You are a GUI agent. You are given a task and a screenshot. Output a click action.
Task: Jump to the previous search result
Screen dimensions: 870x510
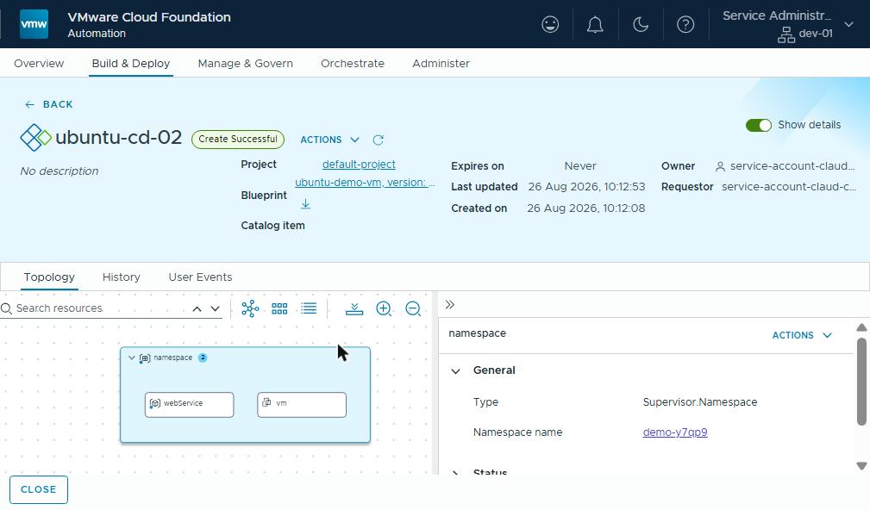197,308
